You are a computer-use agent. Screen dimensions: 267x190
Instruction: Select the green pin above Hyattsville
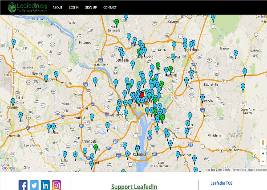click(x=170, y=69)
